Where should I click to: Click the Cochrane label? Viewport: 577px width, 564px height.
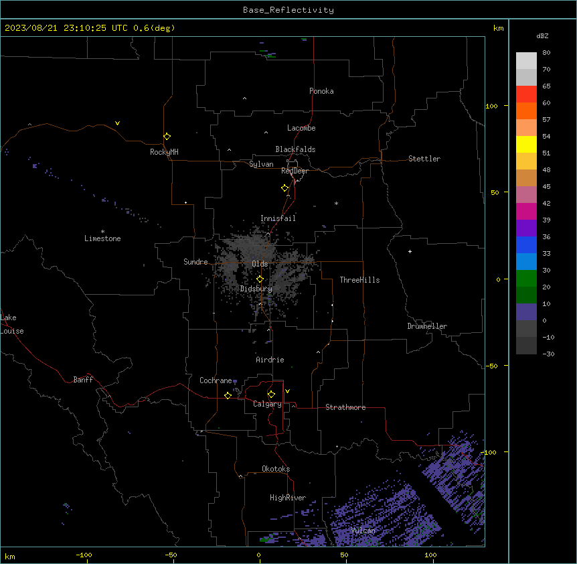216,380
